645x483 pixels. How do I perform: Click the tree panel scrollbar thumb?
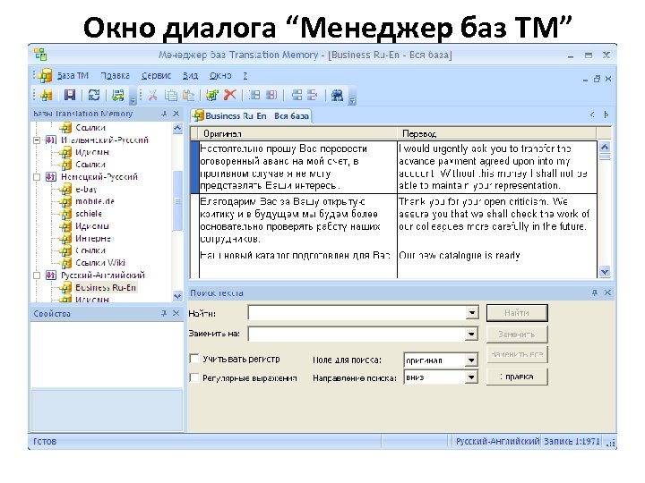coord(177,201)
